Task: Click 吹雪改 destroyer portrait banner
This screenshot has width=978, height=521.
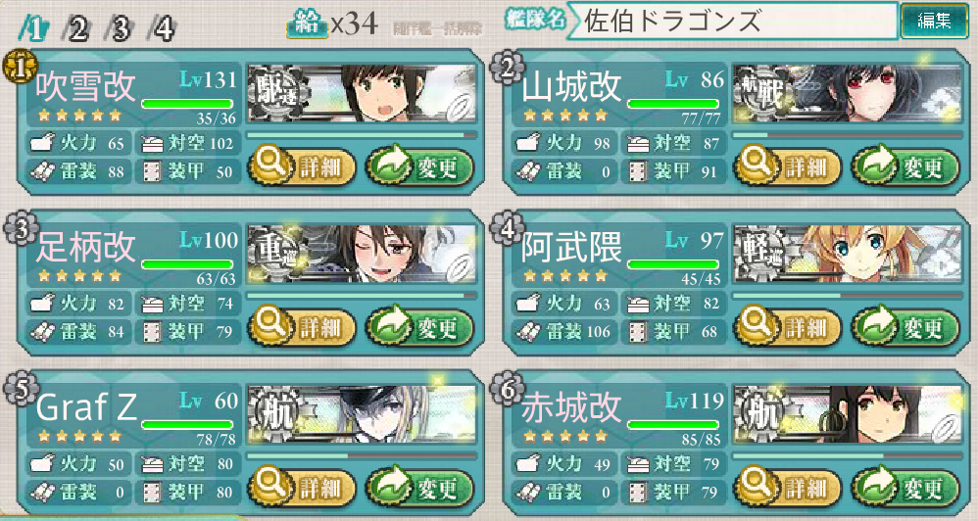Action: tap(362, 93)
